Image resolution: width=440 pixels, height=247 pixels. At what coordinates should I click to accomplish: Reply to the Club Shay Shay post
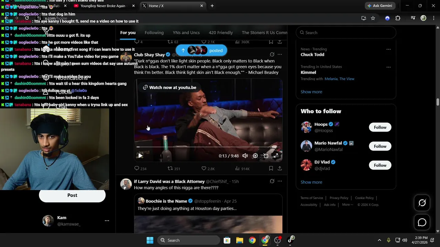click(140, 168)
